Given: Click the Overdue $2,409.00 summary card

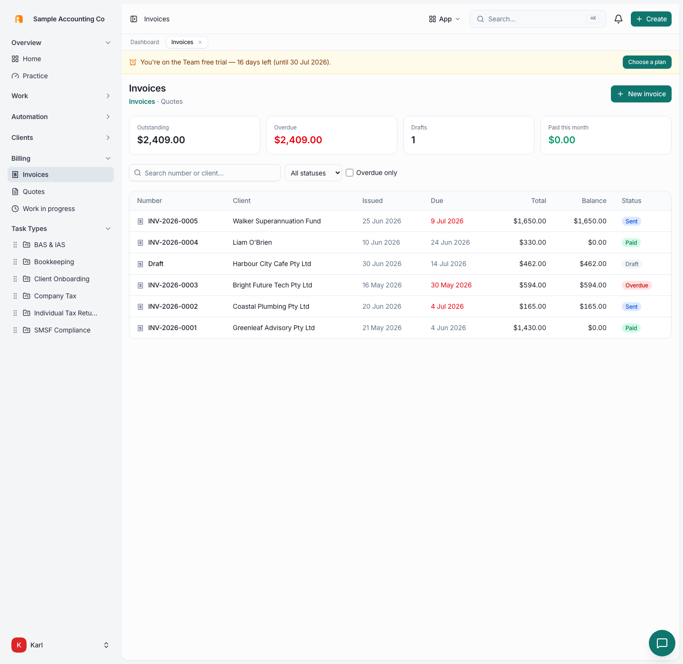Looking at the screenshot, I should point(332,135).
